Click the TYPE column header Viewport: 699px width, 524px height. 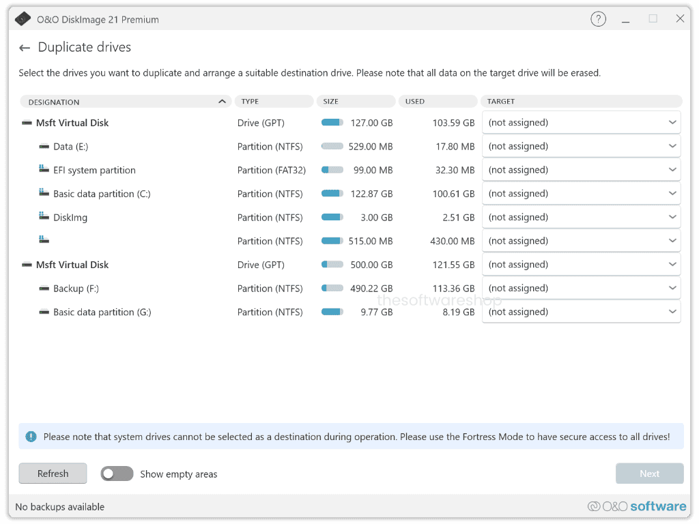point(274,101)
